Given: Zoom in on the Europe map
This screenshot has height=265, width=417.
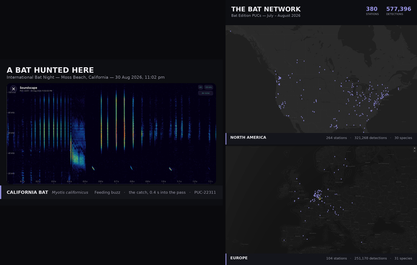Looking at the screenshot, I should click(415, 148).
